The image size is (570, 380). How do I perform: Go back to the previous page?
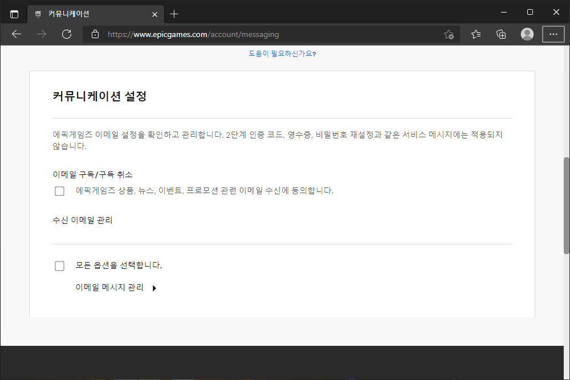tap(17, 34)
